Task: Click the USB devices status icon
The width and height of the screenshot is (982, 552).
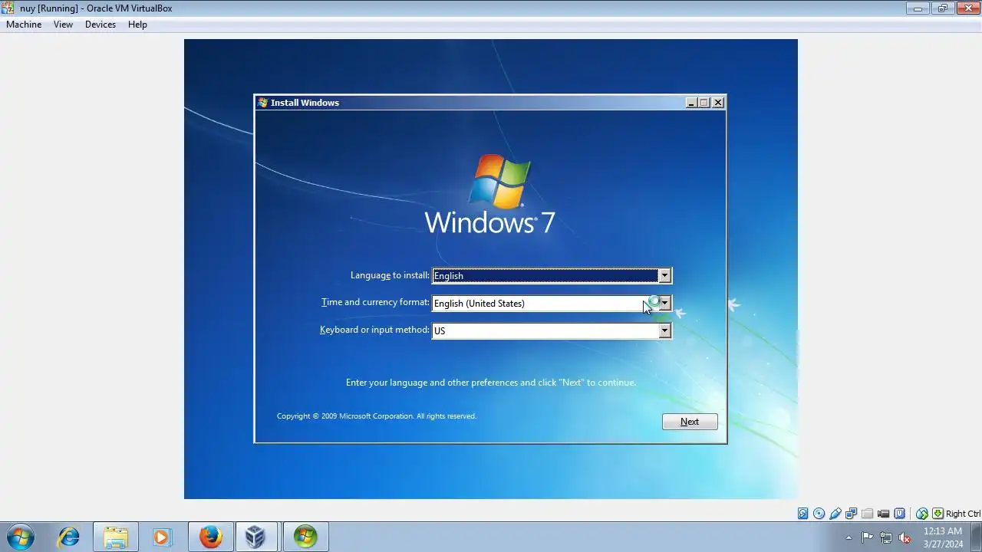Action: [x=835, y=514]
